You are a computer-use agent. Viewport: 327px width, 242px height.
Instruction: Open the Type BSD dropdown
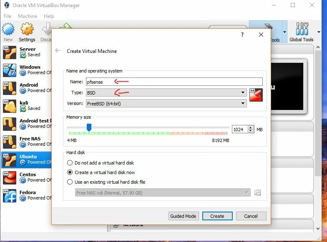[166, 92]
